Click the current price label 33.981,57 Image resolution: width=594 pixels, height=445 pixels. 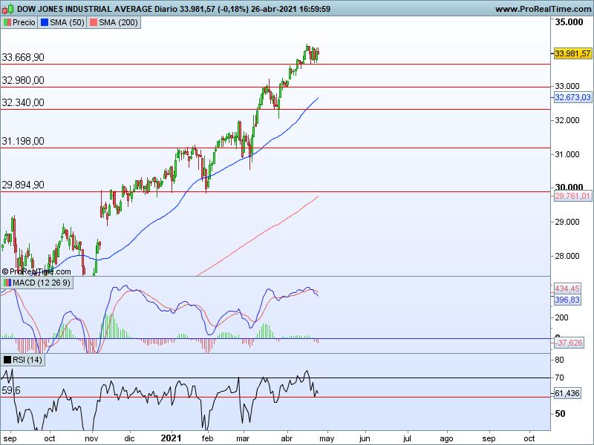pyautogui.click(x=572, y=53)
